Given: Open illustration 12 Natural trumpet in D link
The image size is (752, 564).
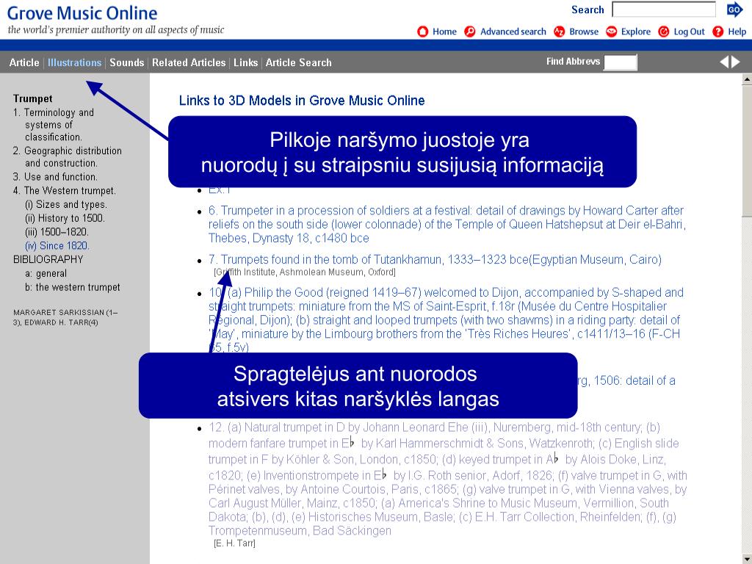Looking at the screenshot, I should [447, 479].
